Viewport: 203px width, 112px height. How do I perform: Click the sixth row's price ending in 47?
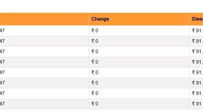click(2, 83)
